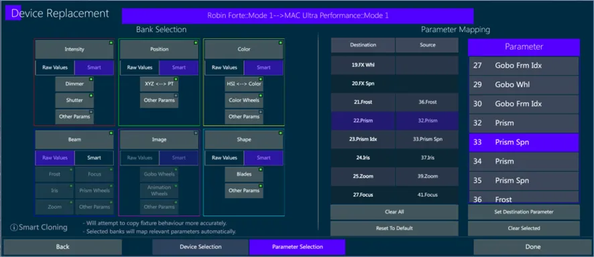Switch to the Parameter Selection tab

(x=298, y=247)
